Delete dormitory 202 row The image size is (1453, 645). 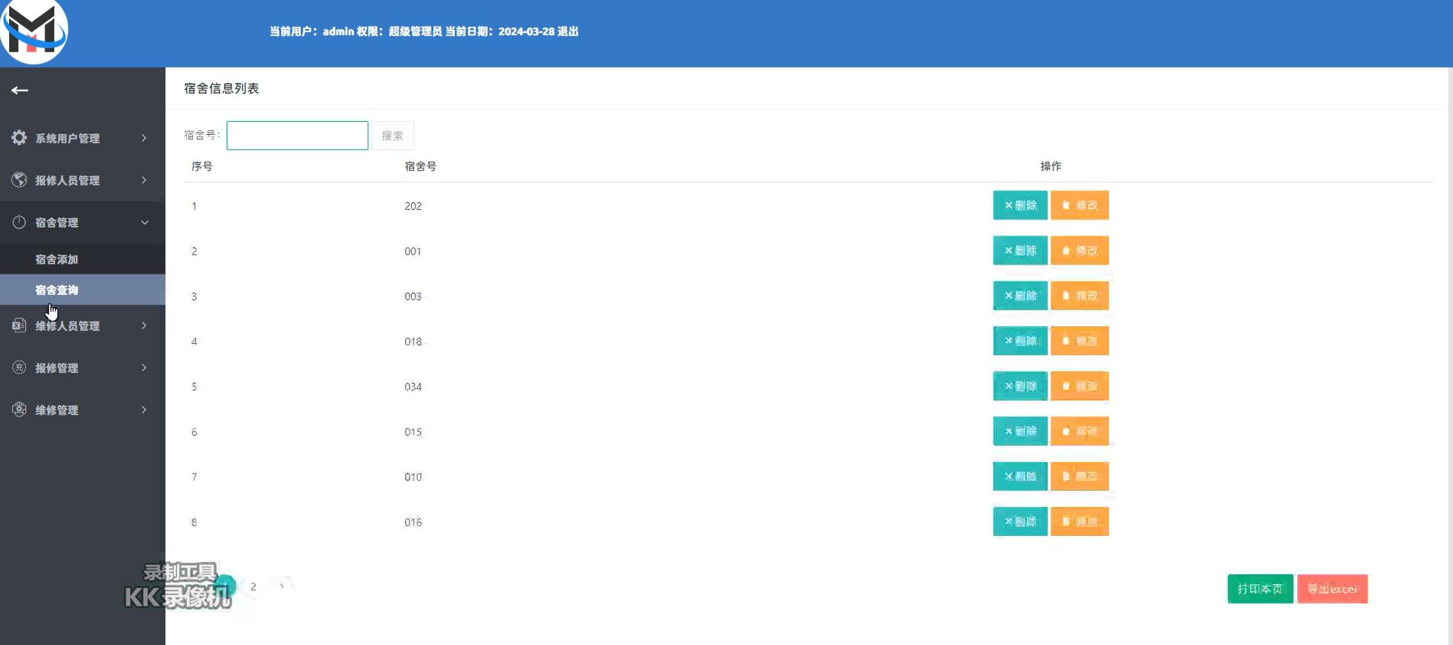[x=1020, y=205]
